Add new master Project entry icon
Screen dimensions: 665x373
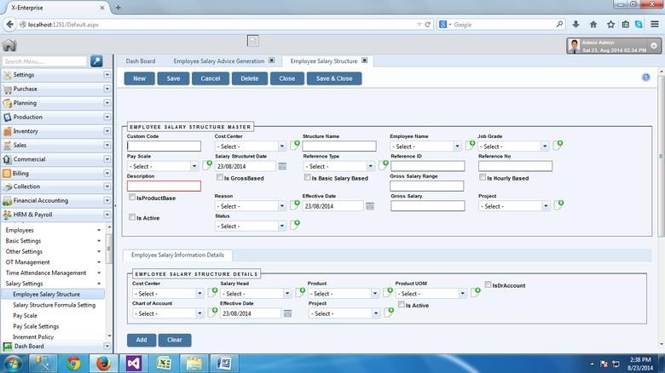(x=558, y=204)
